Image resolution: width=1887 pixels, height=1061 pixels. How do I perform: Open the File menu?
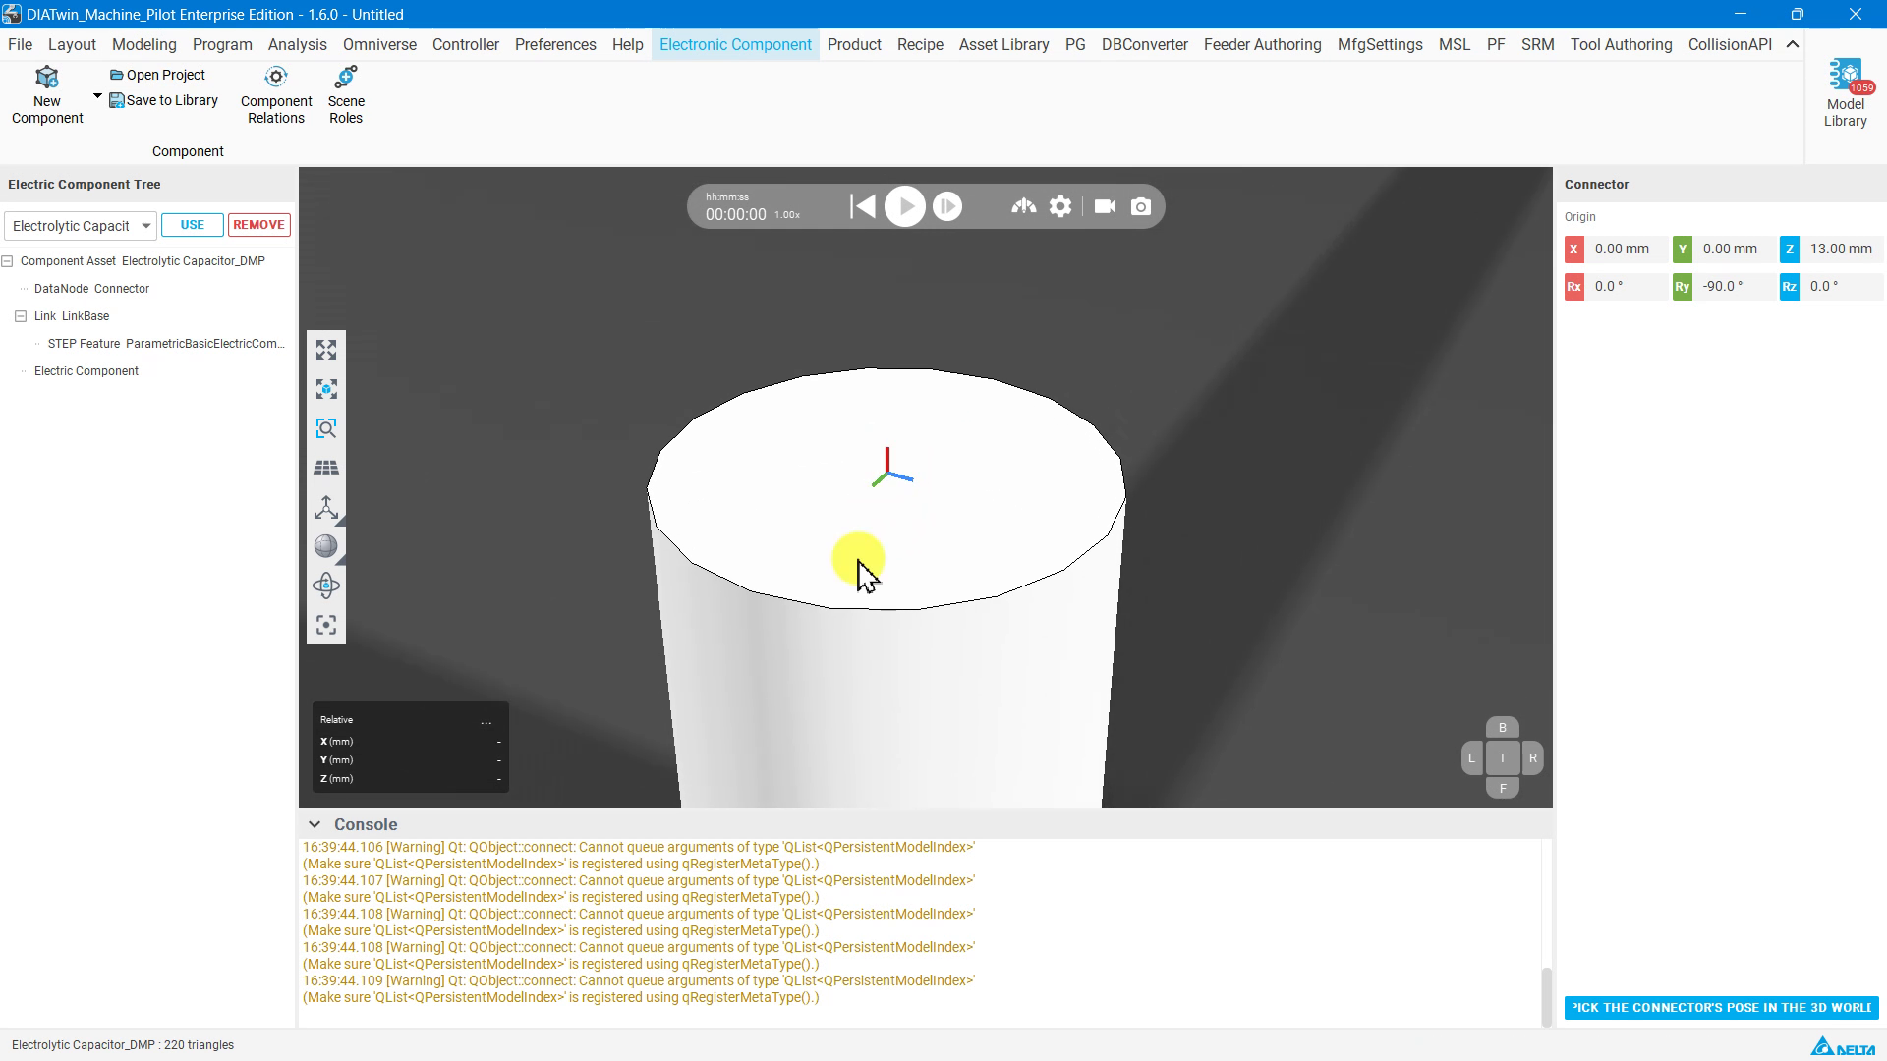[x=20, y=44]
